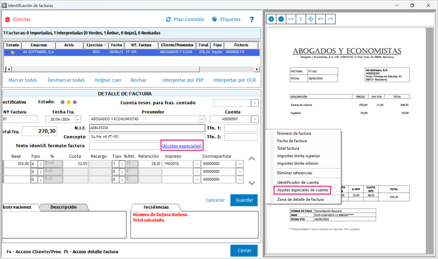Select the A3 SOFTWARE, S.A invoice row
The width and height of the screenshot is (438, 259).
tap(132, 52)
